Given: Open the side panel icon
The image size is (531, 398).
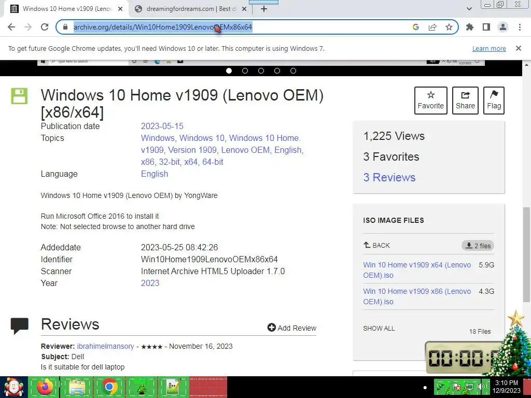Looking at the screenshot, I should (486, 27).
